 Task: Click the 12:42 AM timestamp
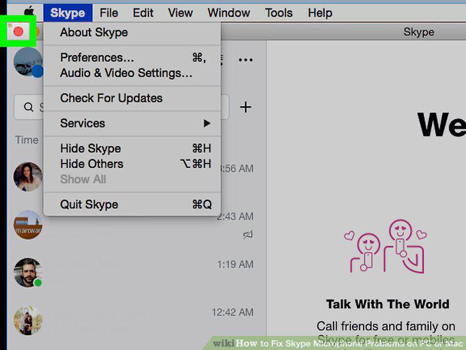point(233,312)
